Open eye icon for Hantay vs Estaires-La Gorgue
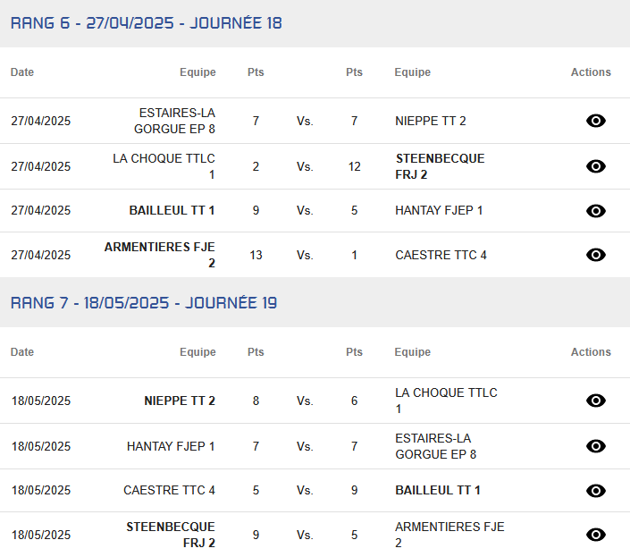Screen dimensions: 630x557 pyautogui.click(x=596, y=446)
